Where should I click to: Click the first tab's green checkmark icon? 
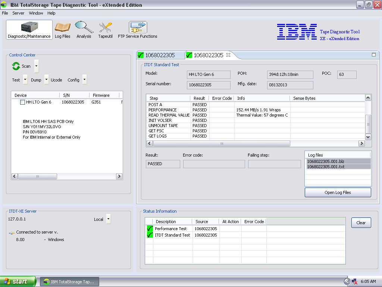tap(141, 55)
